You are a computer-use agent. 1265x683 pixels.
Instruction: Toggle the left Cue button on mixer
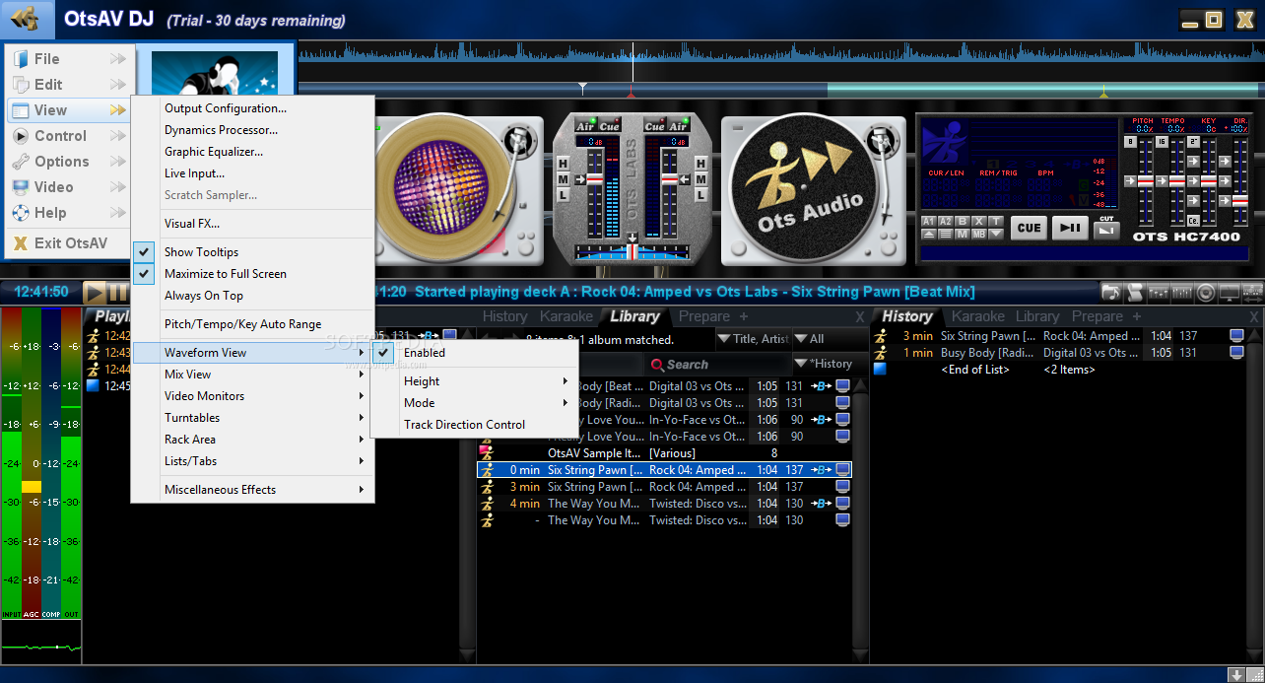[610, 126]
